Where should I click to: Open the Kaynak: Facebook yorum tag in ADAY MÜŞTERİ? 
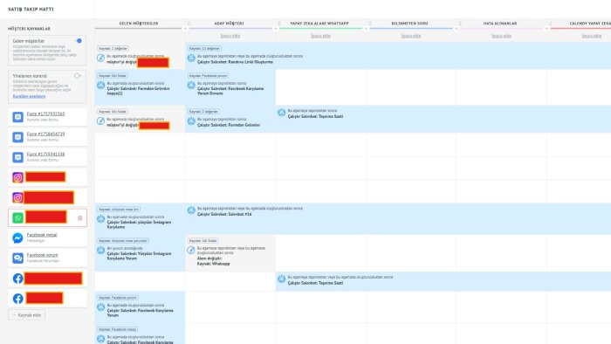pos(208,76)
